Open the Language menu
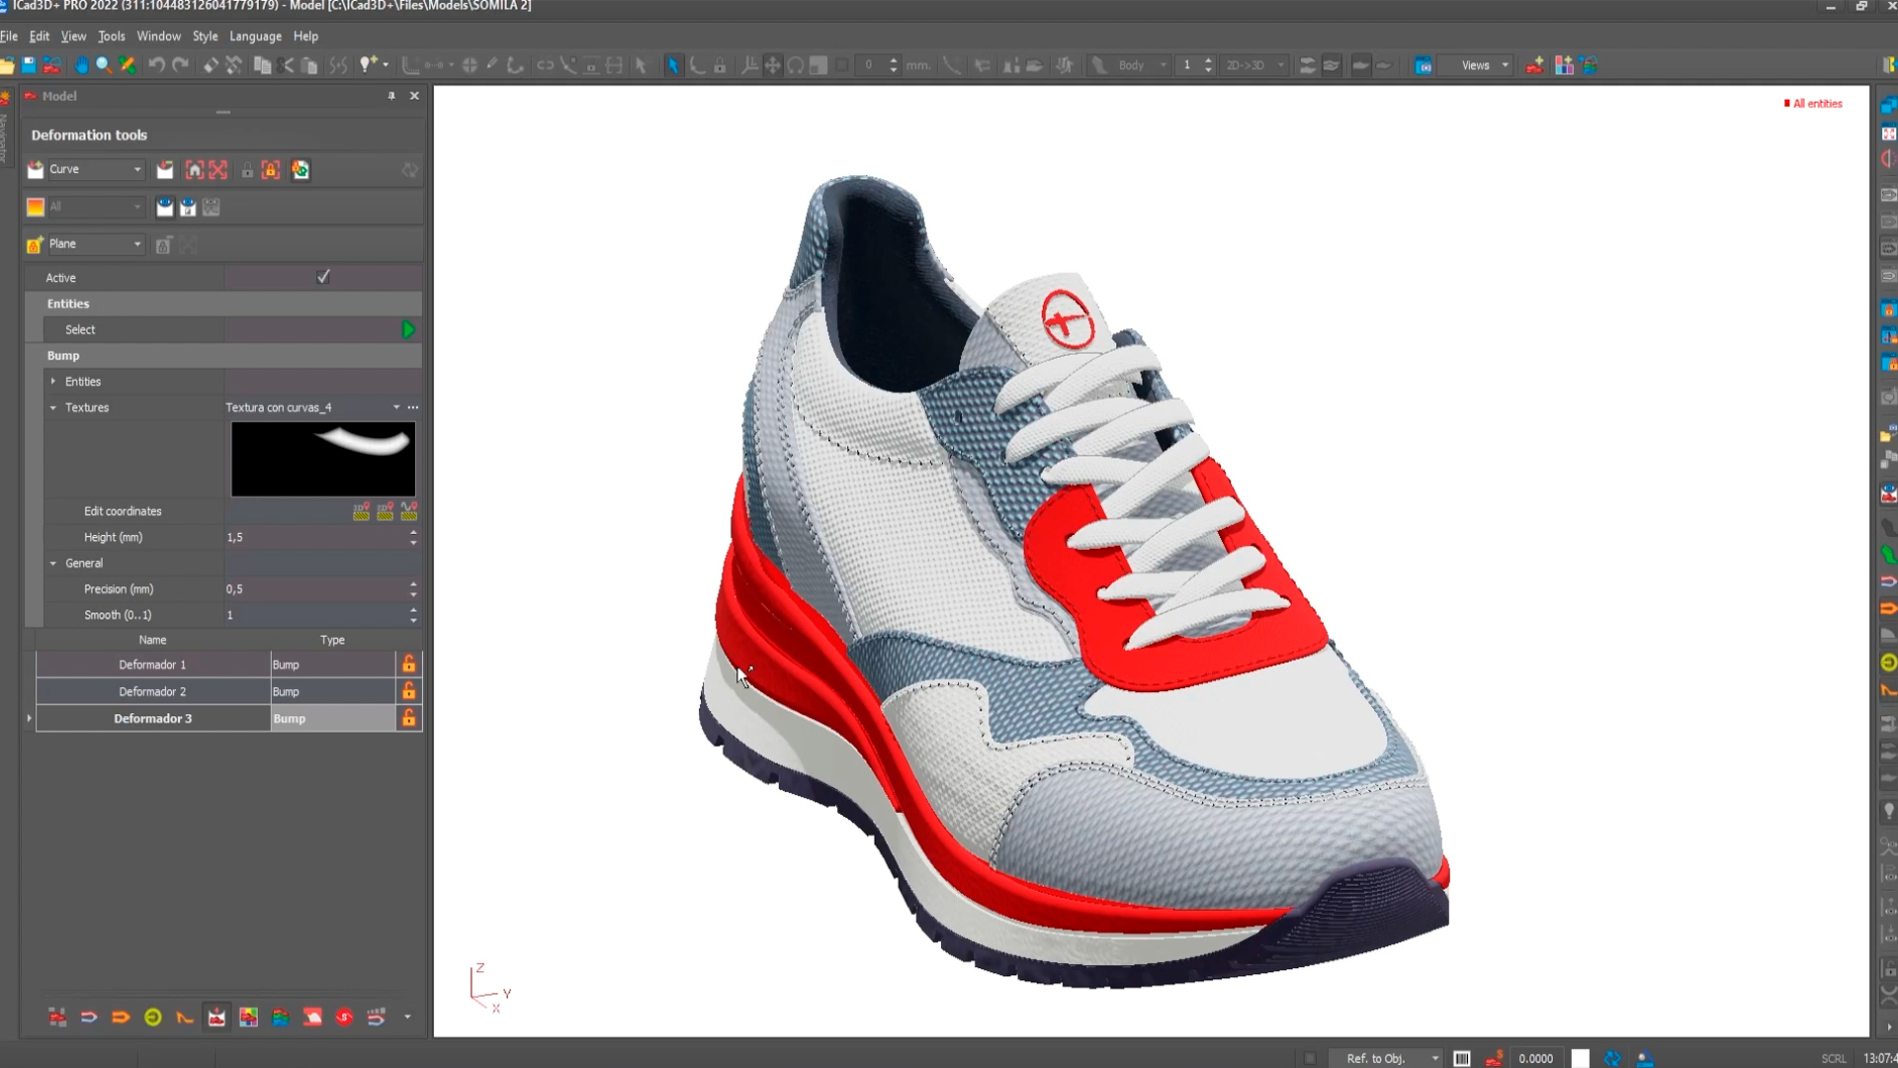The height and width of the screenshot is (1068, 1898). coord(255,37)
